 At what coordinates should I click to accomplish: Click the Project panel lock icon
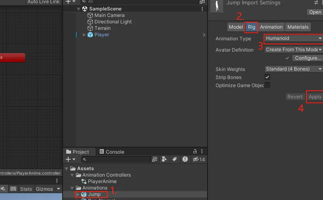tap(195, 152)
